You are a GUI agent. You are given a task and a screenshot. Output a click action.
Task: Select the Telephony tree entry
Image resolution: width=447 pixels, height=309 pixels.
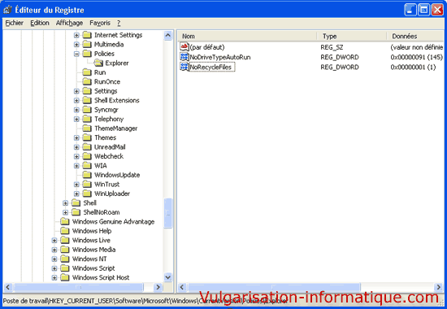(x=109, y=119)
